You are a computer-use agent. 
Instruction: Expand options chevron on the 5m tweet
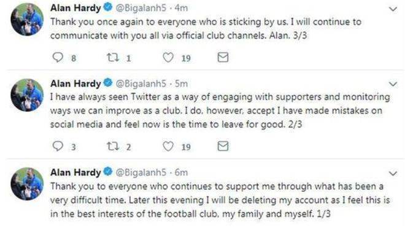[x=393, y=84]
